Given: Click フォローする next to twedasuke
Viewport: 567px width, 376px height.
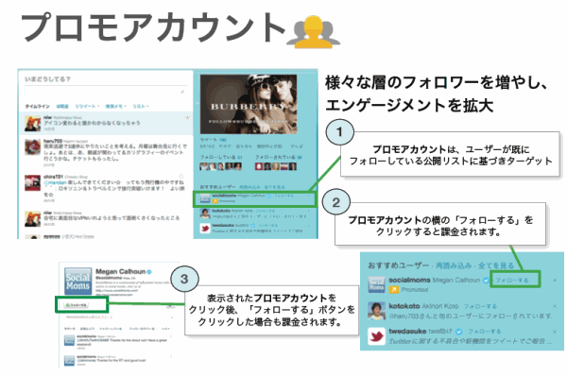Looking at the screenshot, I should (485, 332).
